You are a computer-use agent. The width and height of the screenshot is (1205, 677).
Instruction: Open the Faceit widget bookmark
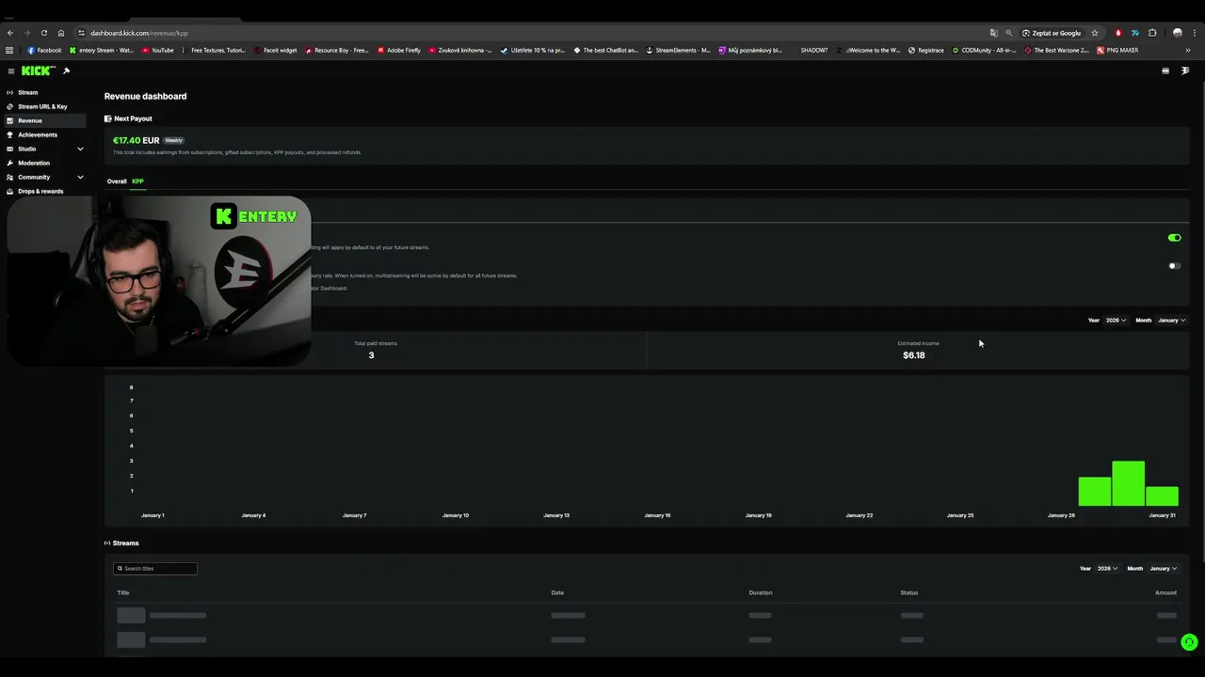click(275, 50)
